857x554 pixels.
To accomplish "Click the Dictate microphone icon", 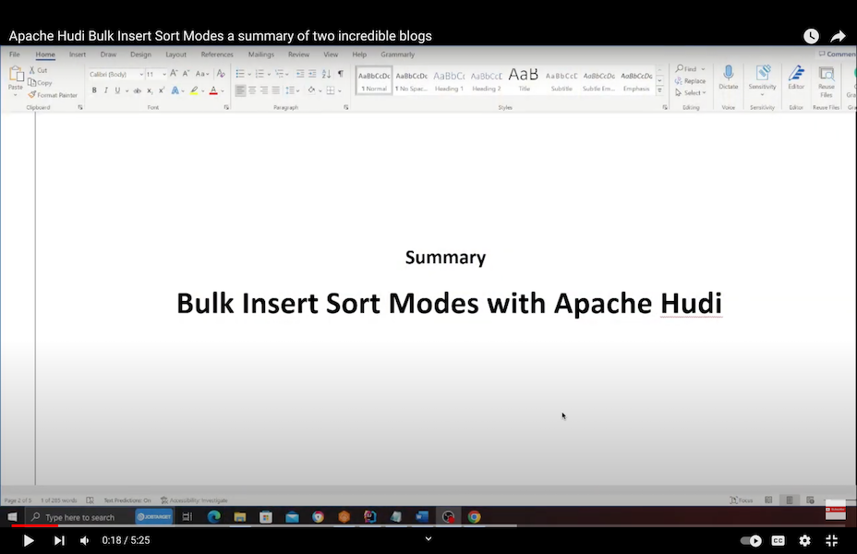I will point(728,75).
